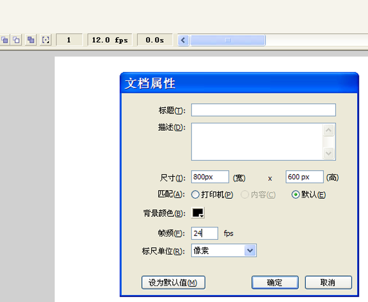Open the modify onion markers icon
The image size is (368, 302).
click(x=46, y=40)
